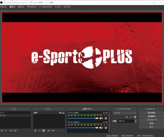The width and height of the screenshot is (164, 137).
Task: Click the REC 00:00:00 status text
Action: tap(127, 136)
